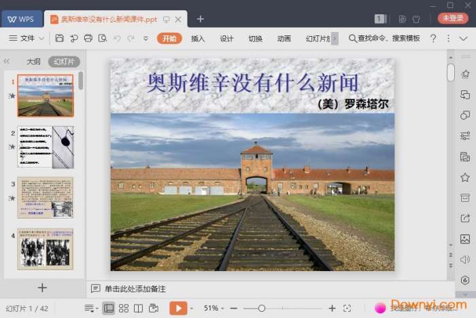Viewport: 476px width, 318px height.
Task: Switch to reading view book icon
Action: pyautogui.click(x=139, y=308)
